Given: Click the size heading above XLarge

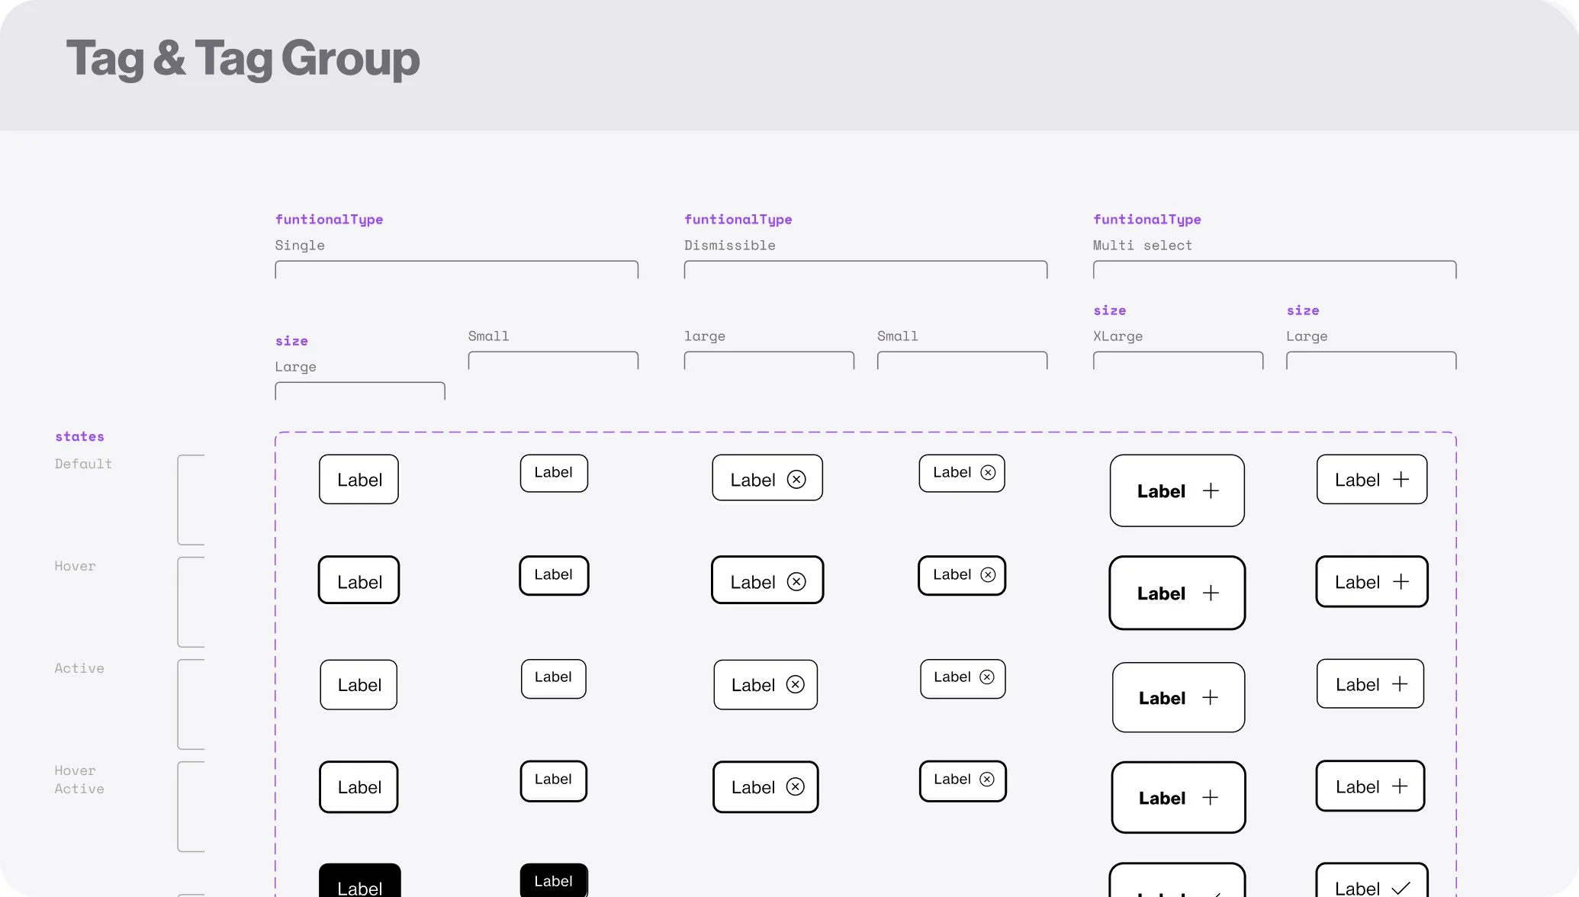Looking at the screenshot, I should pyautogui.click(x=1109, y=310).
